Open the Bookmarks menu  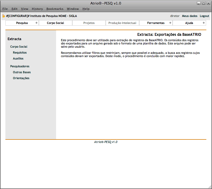tap(55, 9)
